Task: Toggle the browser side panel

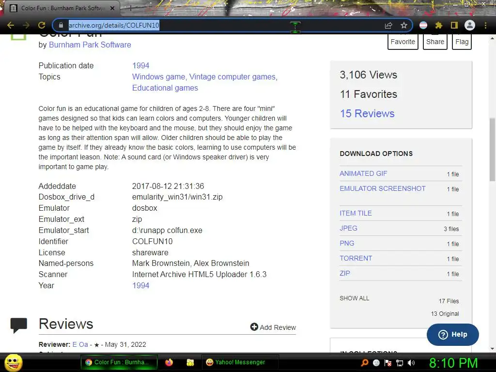Action: click(x=454, y=25)
